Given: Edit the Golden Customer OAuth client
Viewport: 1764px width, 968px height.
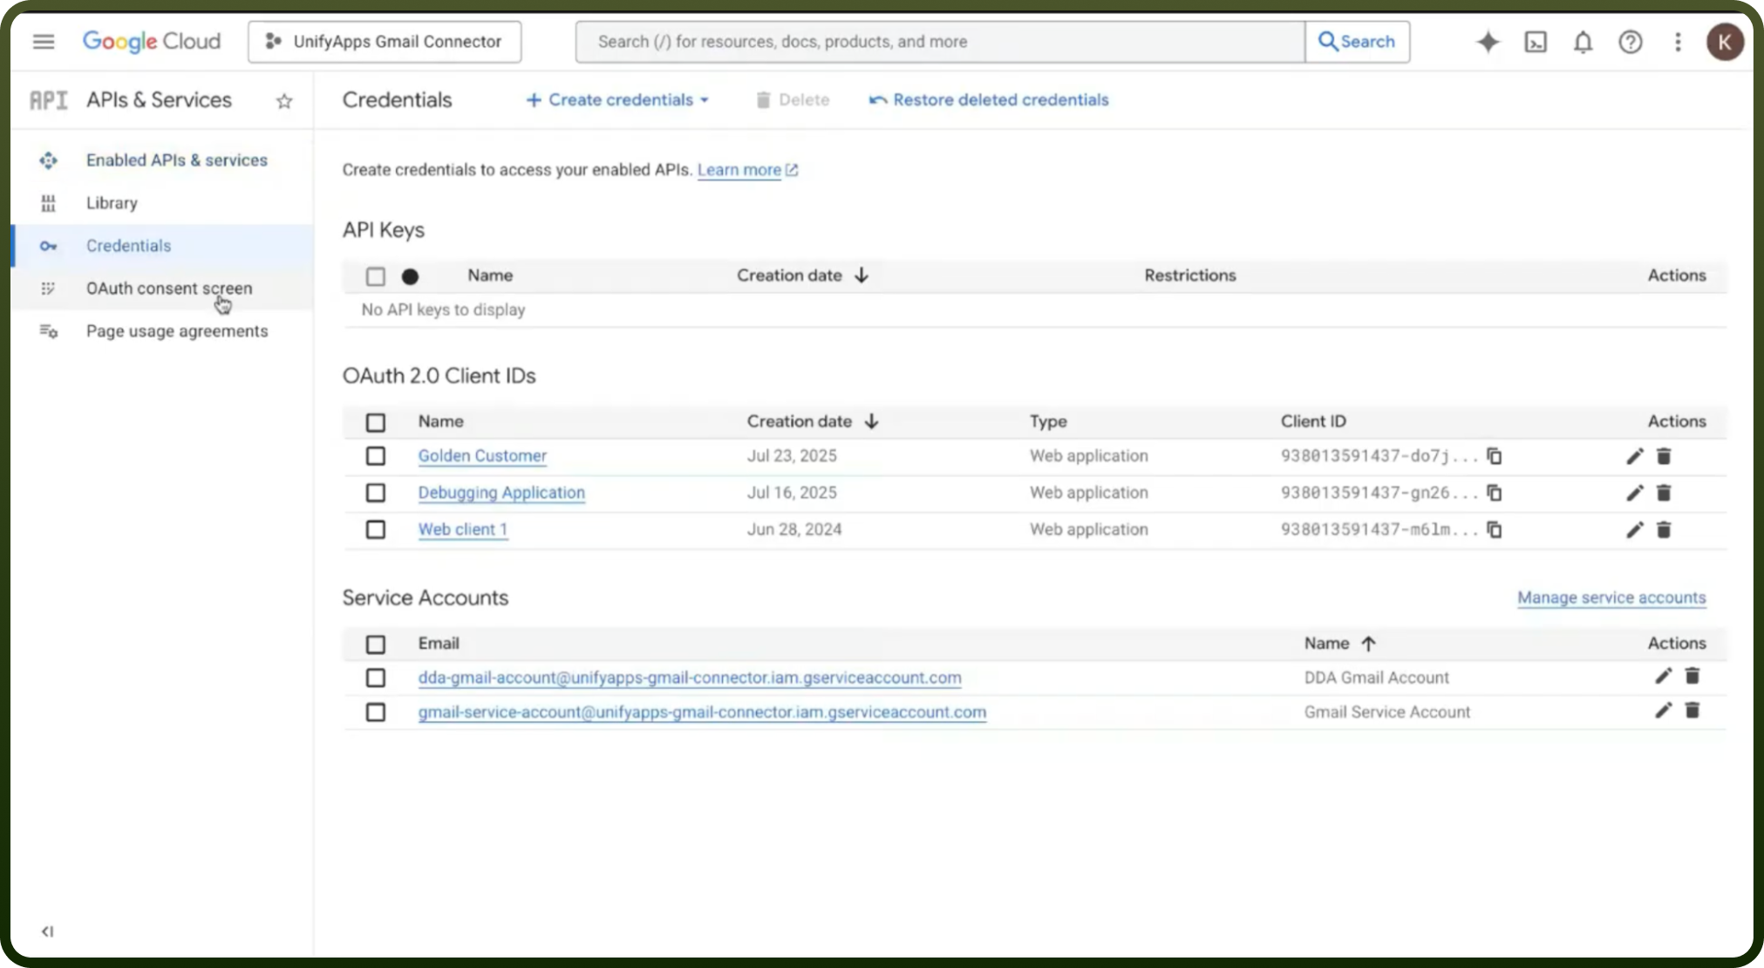Looking at the screenshot, I should [x=1634, y=456].
